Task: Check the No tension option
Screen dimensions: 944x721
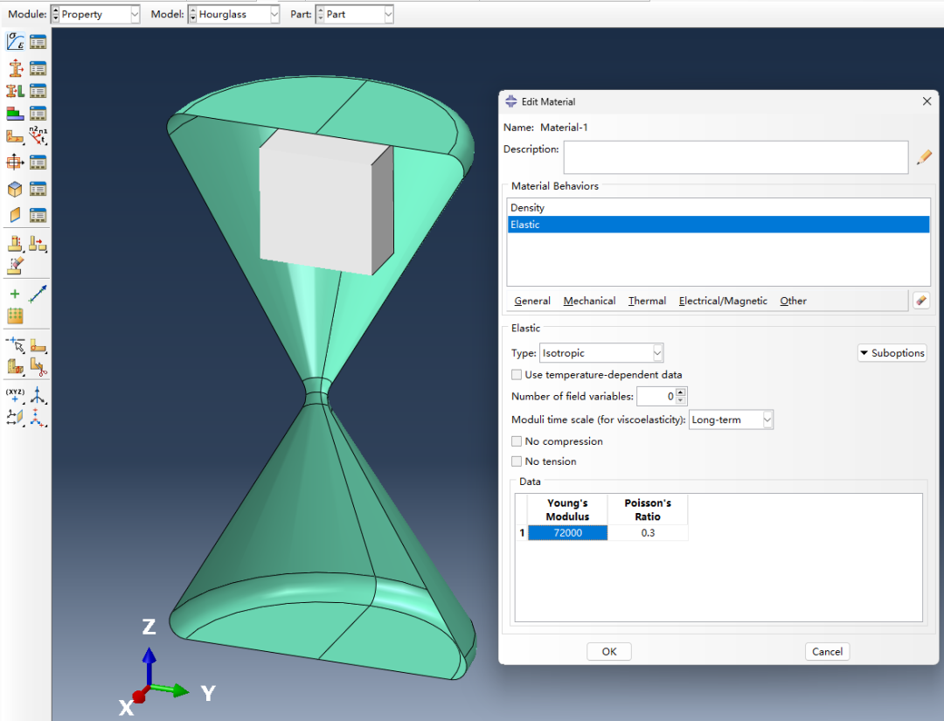Action: tap(517, 461)
